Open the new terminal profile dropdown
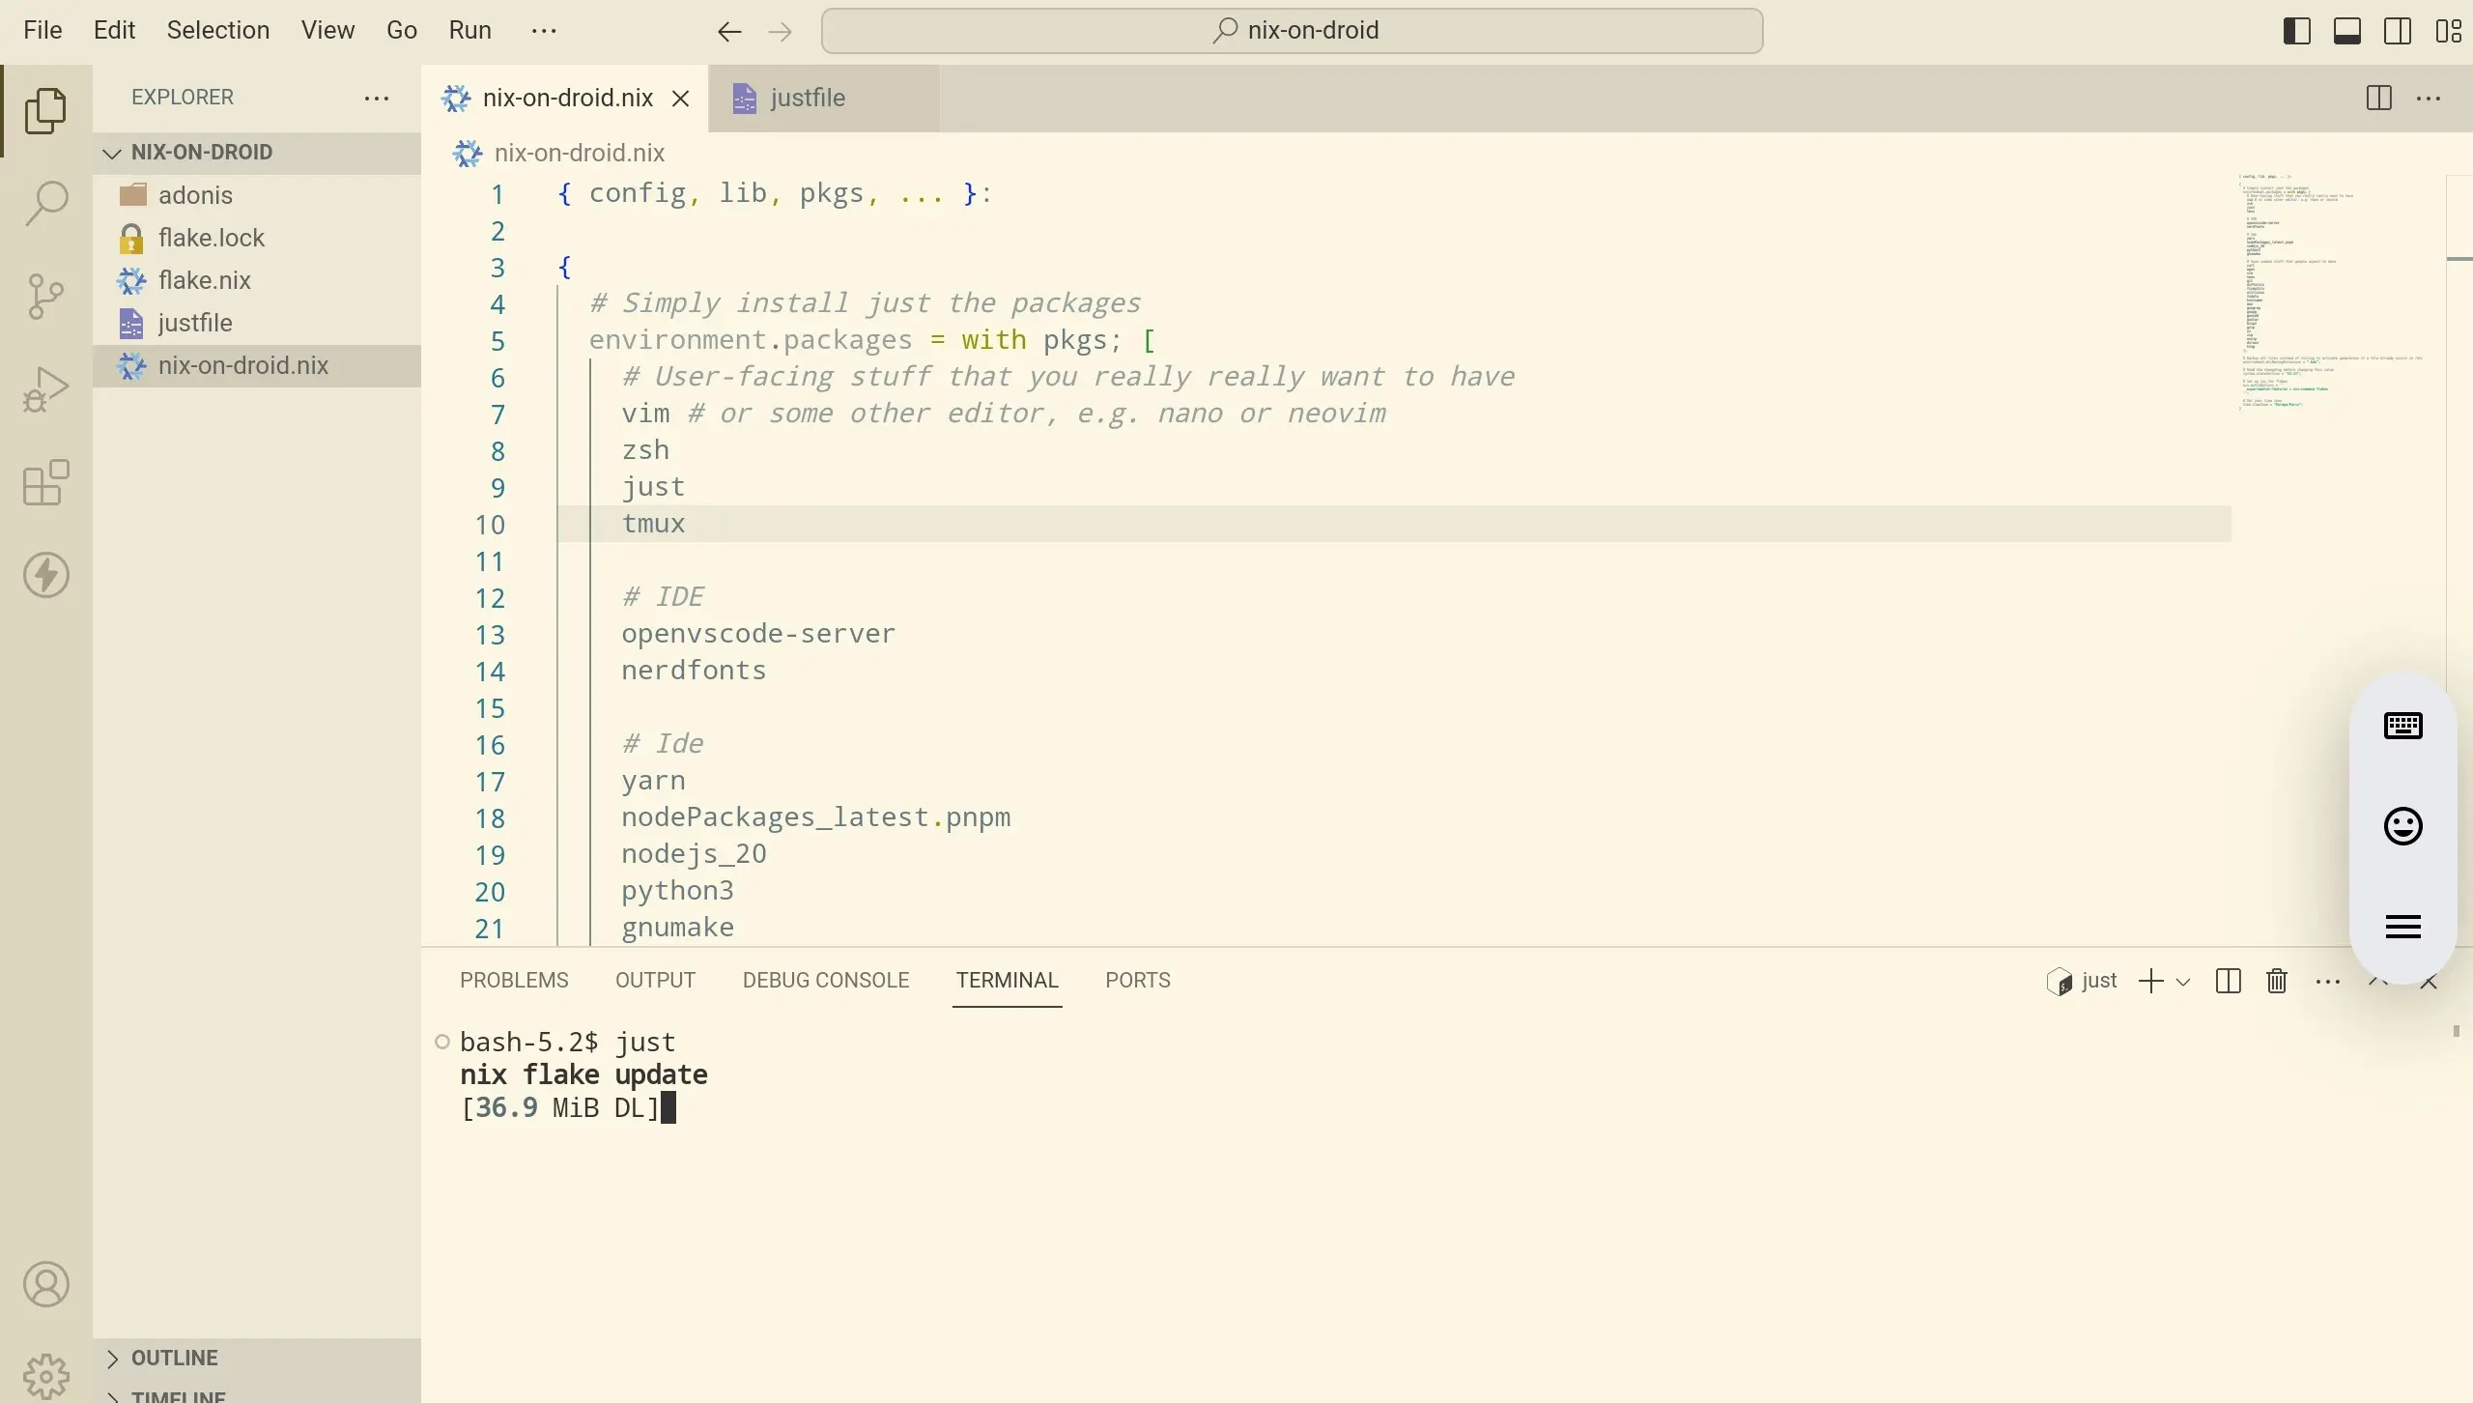 coord(2182,982)
